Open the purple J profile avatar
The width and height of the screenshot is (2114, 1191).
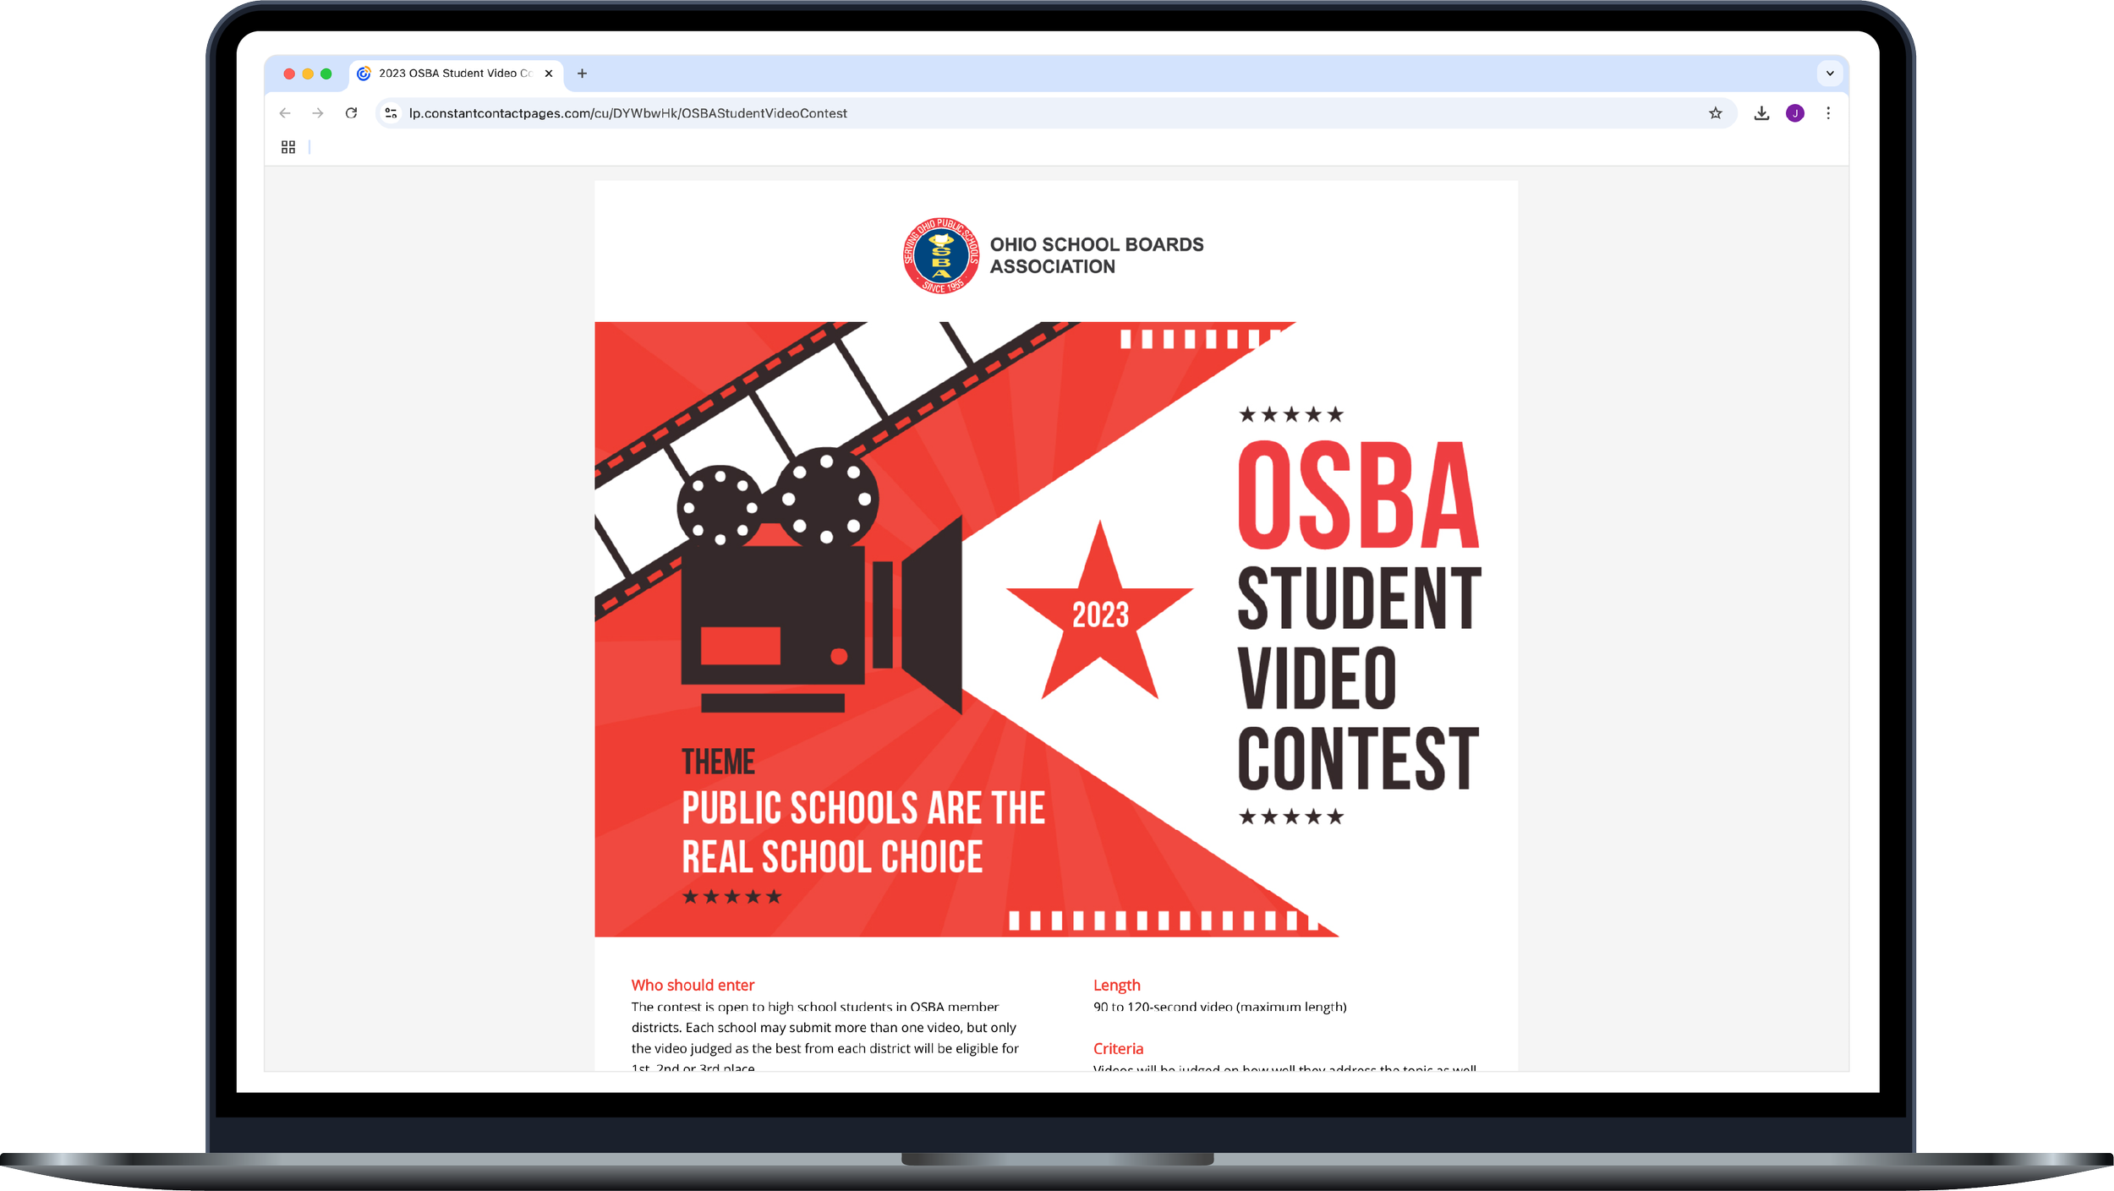click(1794, 113)
